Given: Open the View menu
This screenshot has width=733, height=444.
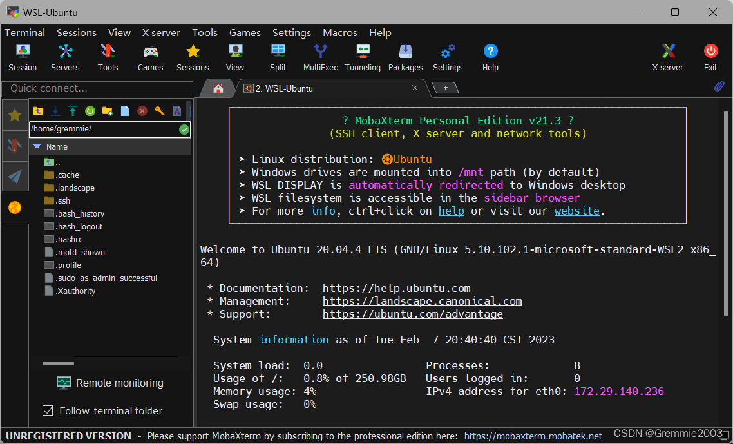Looking at the screenshot, I should [x=119, y=33].
